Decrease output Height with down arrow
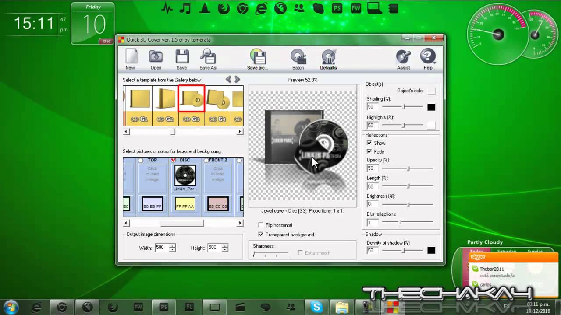This screenshot has height=315, width=561. (225, 250)
